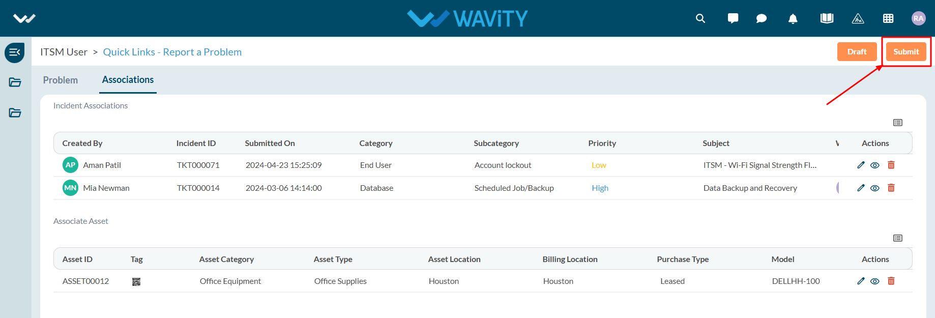Edit asset ASSET00012 with pencil icon

click(861, 281)
